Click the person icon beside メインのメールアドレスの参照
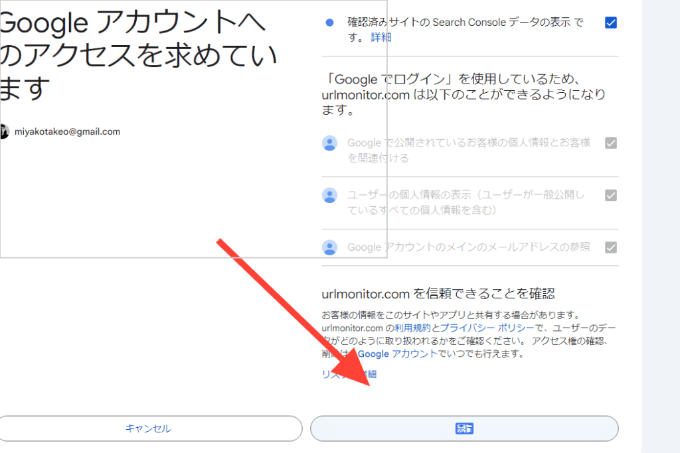This screenshot has height=453, width=680. click(x=329, y=247)
